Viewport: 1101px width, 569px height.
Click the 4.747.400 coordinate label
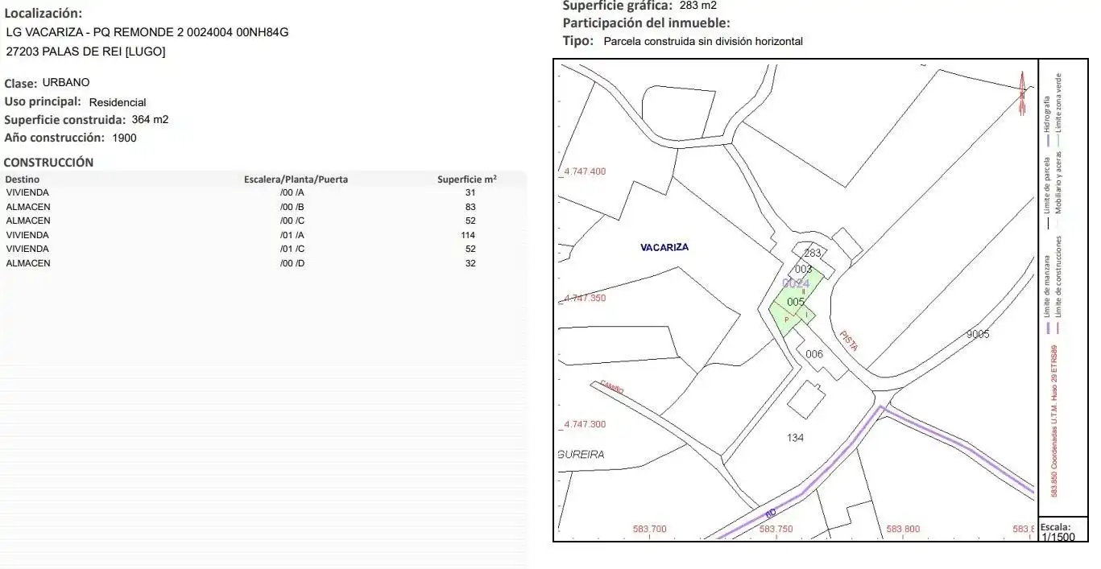pyautogui.click(x=584, y=171)
